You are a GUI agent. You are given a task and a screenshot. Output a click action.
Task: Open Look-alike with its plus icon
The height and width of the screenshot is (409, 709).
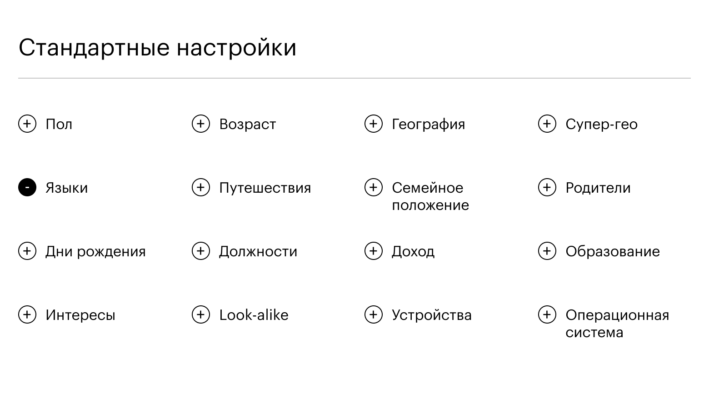(200, 314)
